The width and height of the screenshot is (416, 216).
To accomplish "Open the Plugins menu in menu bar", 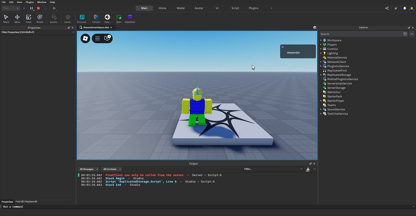I will [x=30, y=2].
